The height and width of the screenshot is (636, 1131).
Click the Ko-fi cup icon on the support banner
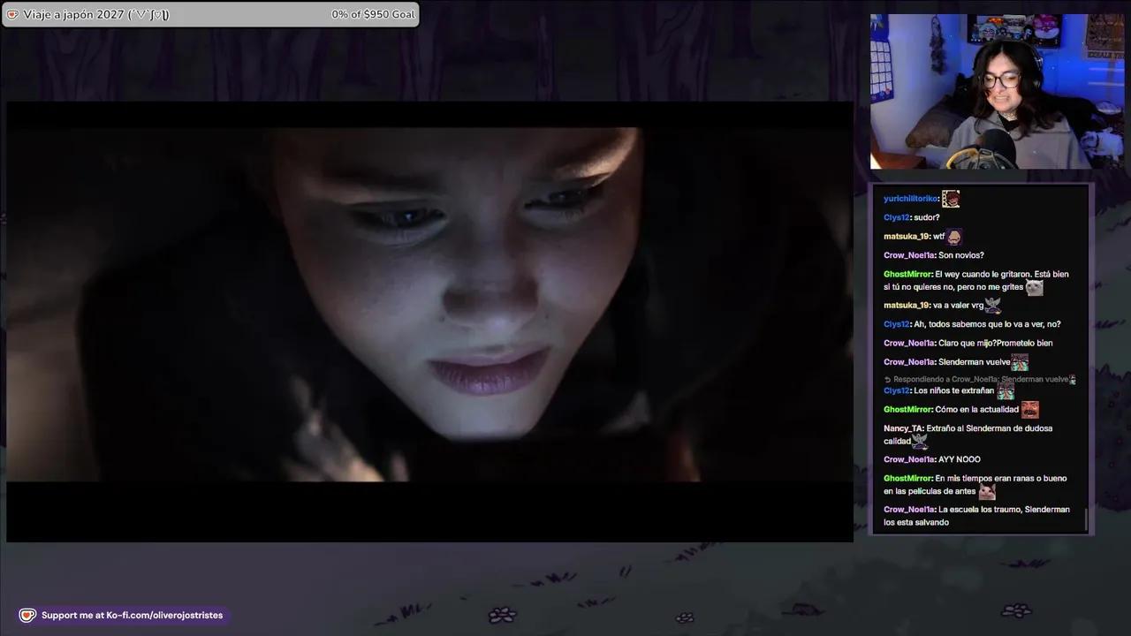[x=27, y=615]
